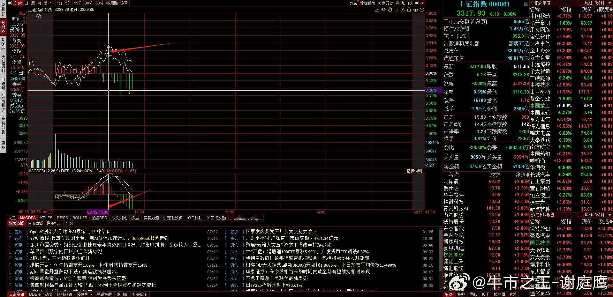Image resolution: width=613 pixels, height=297 pixels.
Task: Toggle drawing visibility eye icon
Action: [383, 10]
